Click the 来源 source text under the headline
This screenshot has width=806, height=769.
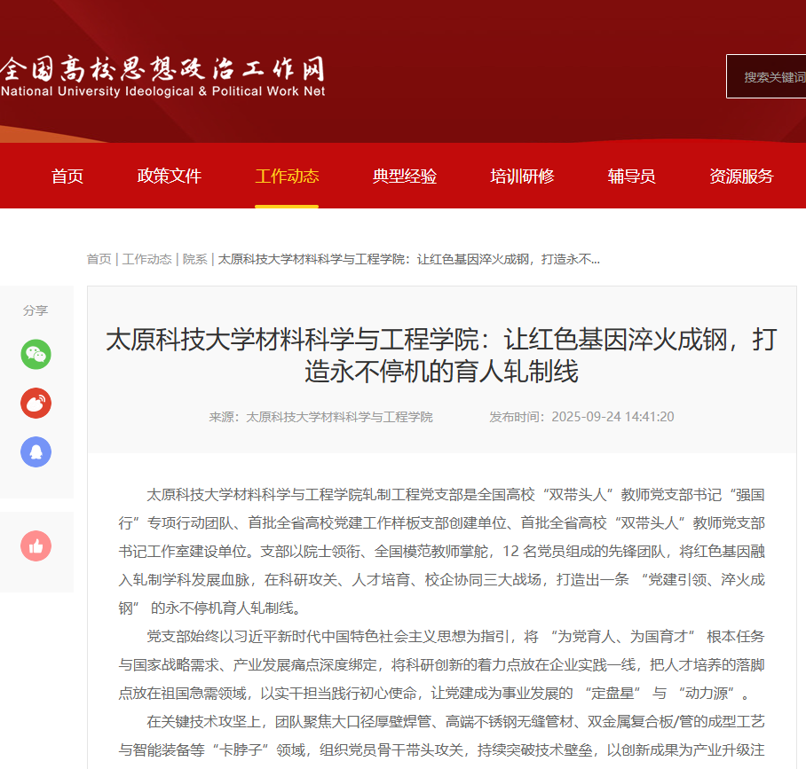[321, 417]
